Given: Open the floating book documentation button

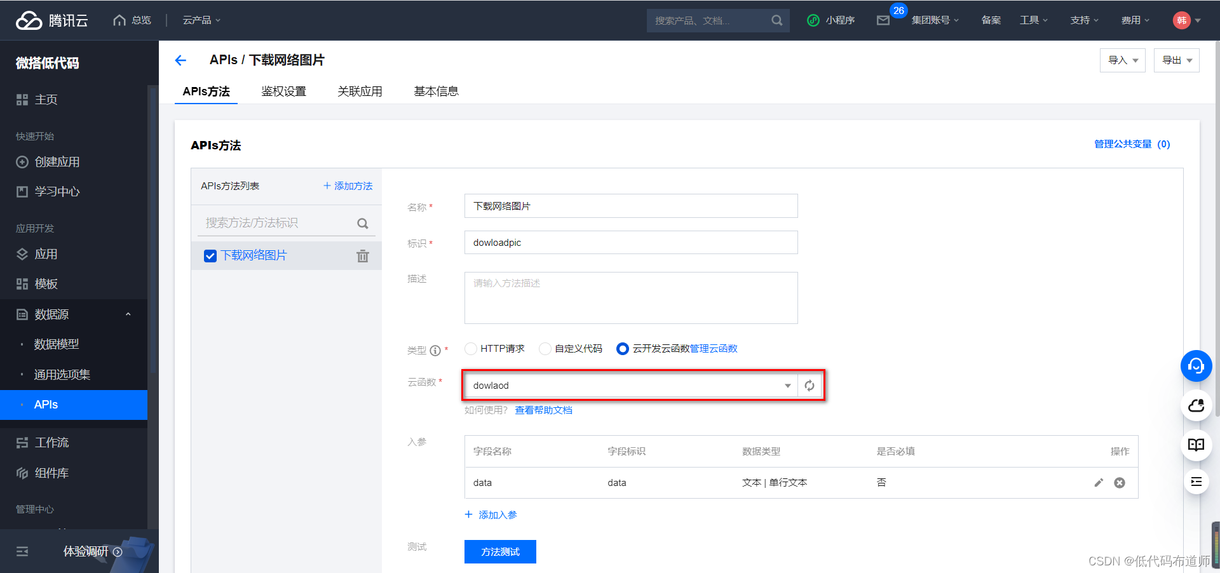Looking at the screenshot, I should pyautogui.click(x=1196, y=445).
